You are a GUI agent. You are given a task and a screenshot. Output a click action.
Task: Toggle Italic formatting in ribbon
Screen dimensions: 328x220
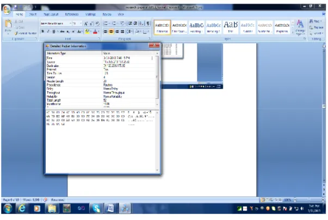point(48,32)
